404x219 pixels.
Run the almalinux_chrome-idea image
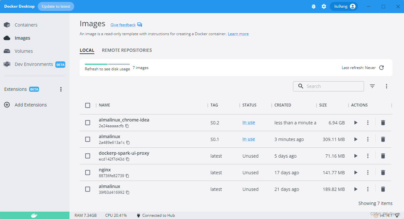[x=356, y=122]
